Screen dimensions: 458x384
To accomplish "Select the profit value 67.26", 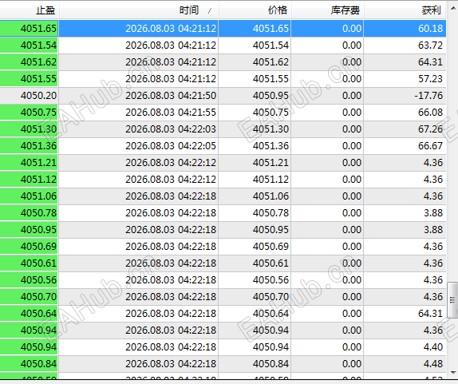I will pyautogui.click(x=430, y=129).
